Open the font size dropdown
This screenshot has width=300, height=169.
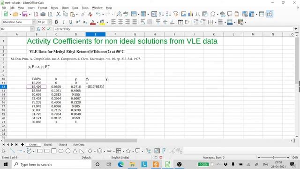(x=50, y=22)
